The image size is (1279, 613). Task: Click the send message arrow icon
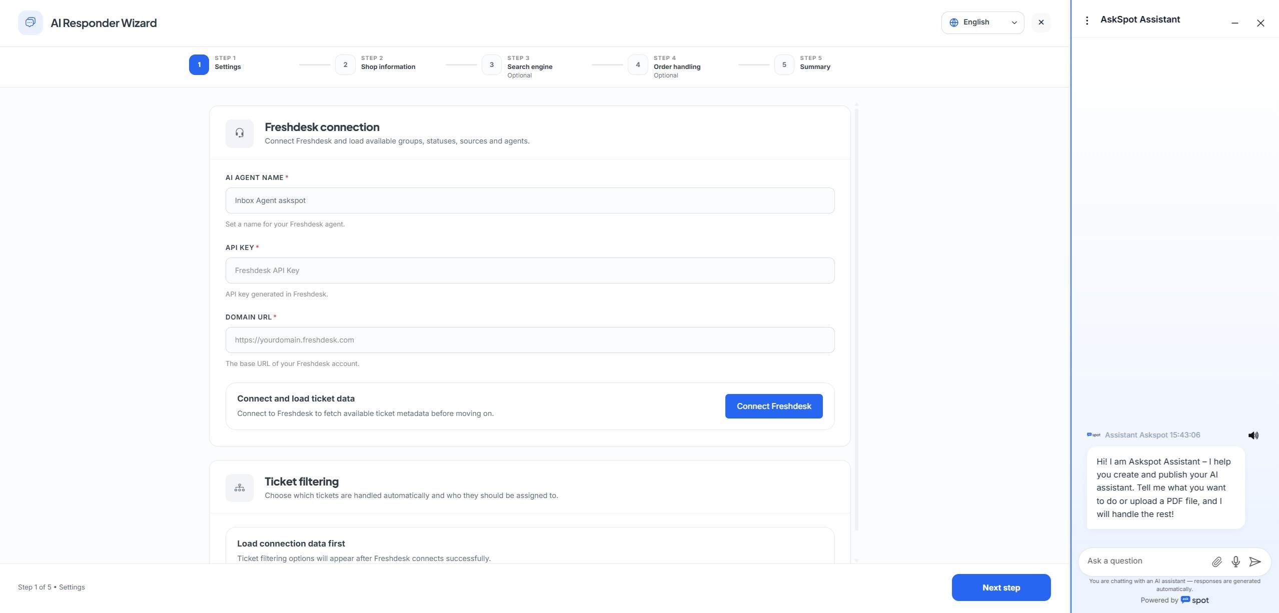click(1254, 562)
